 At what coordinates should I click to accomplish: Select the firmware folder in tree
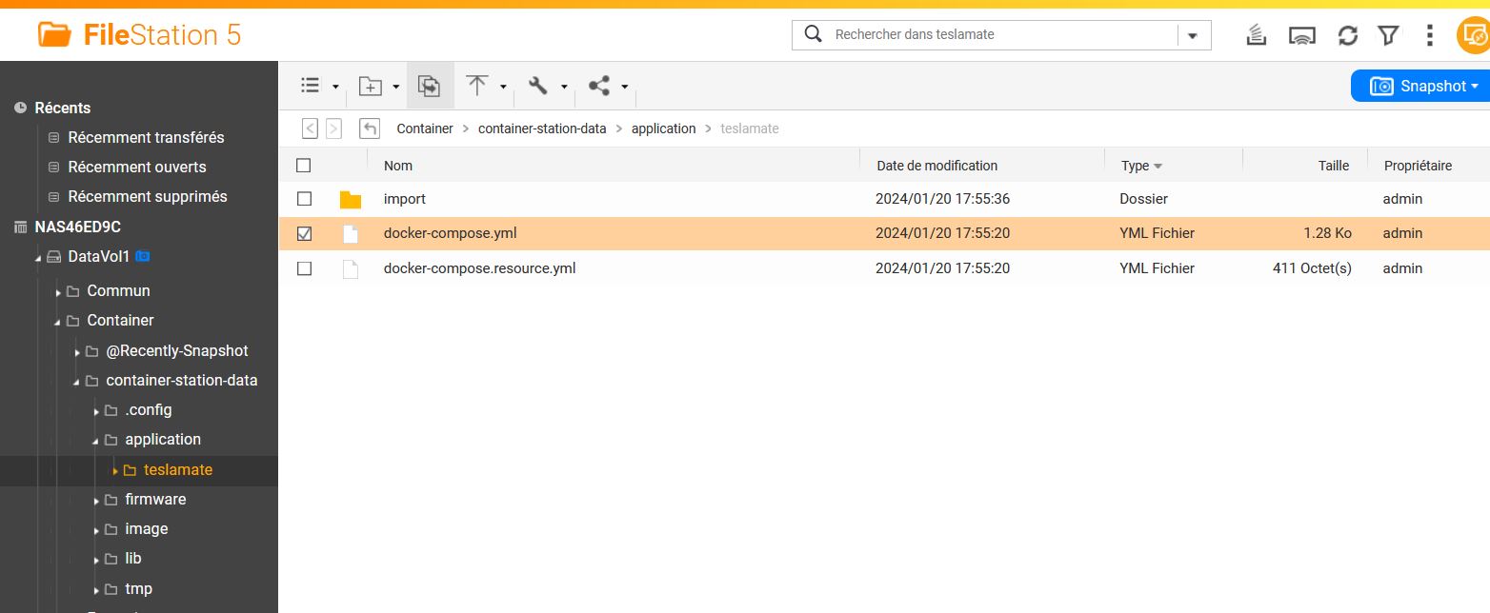155,499
